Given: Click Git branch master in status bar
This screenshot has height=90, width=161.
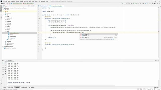Looking at the screenshot, I should pyautogui.click(x=158, y=89).
